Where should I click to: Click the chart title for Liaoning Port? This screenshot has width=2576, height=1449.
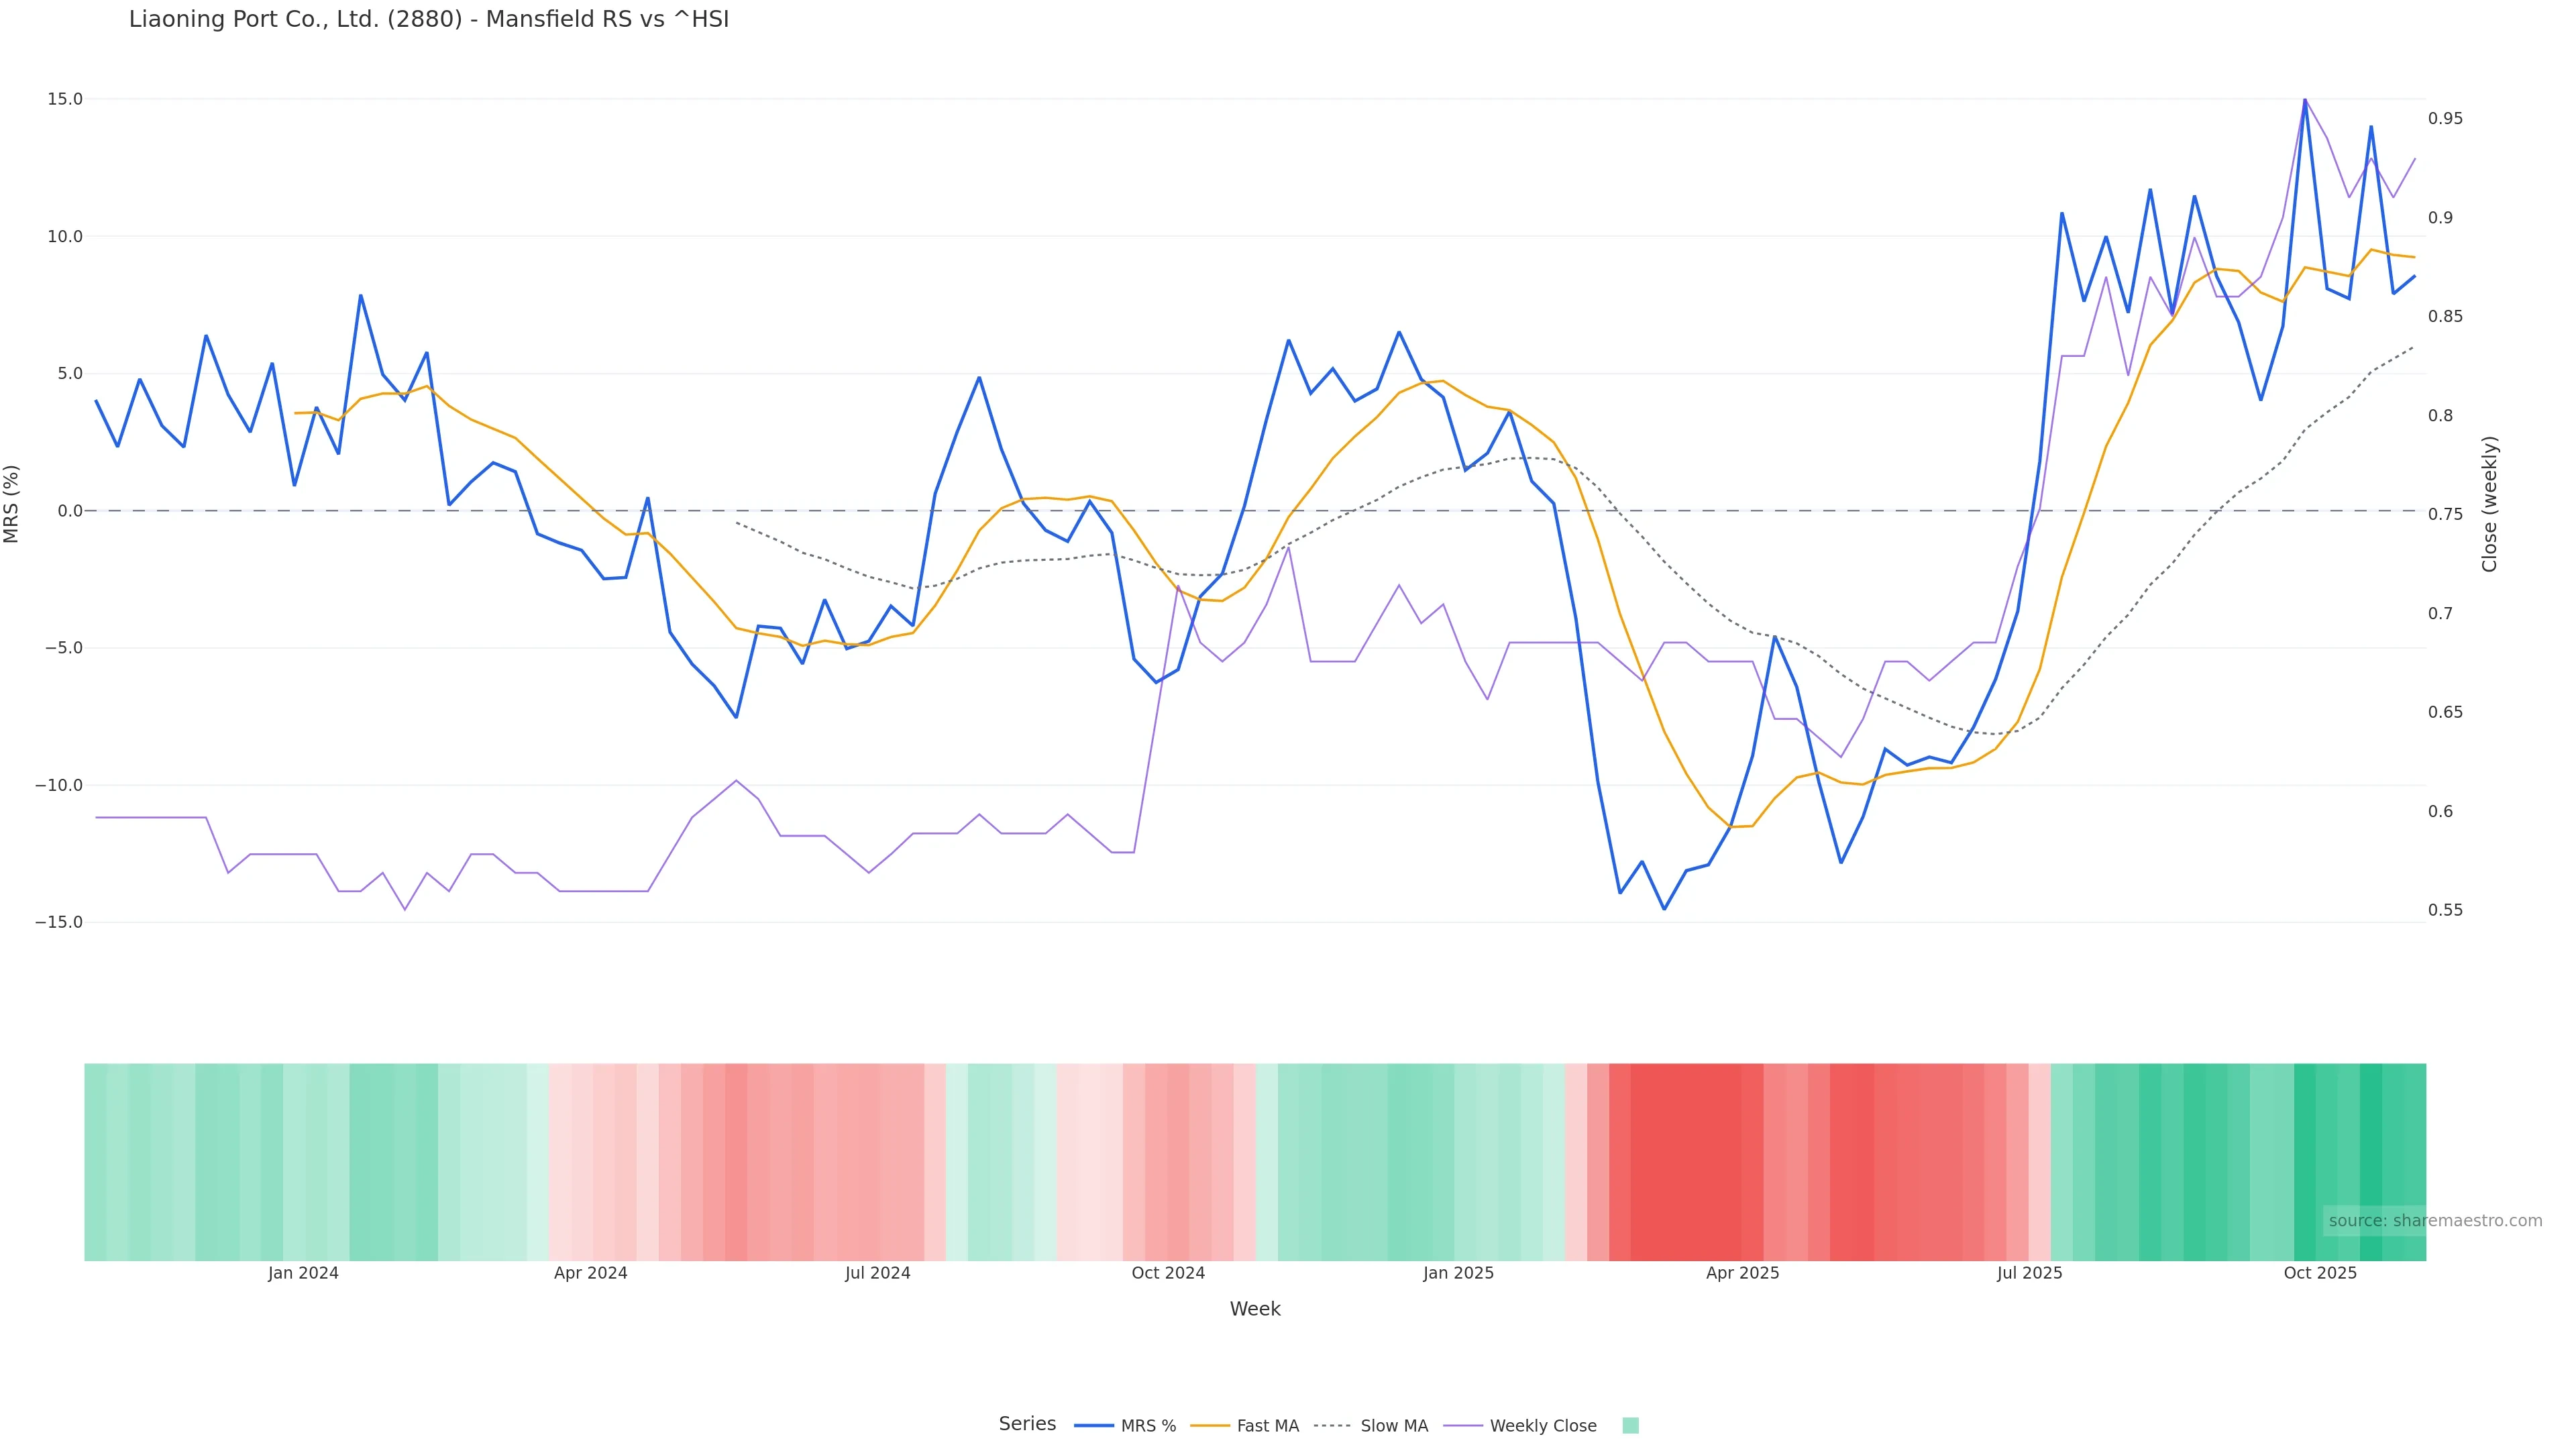point(429,20)
